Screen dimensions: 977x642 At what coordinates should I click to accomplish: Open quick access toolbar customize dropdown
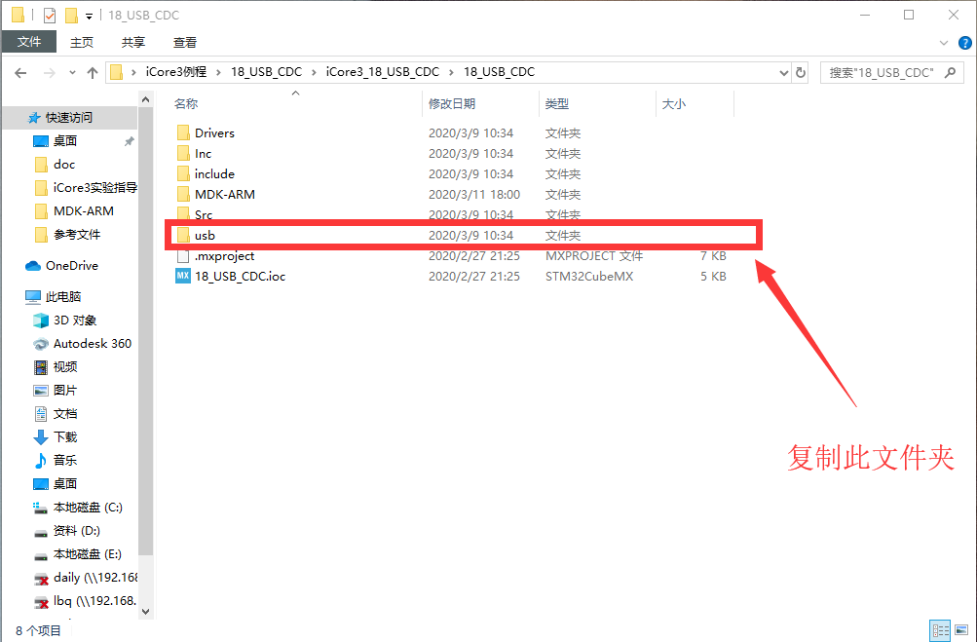click(x=90, y=16)
